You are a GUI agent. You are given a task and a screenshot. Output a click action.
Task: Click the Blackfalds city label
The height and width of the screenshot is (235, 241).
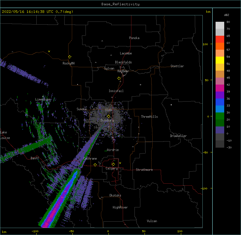(123, 62)
